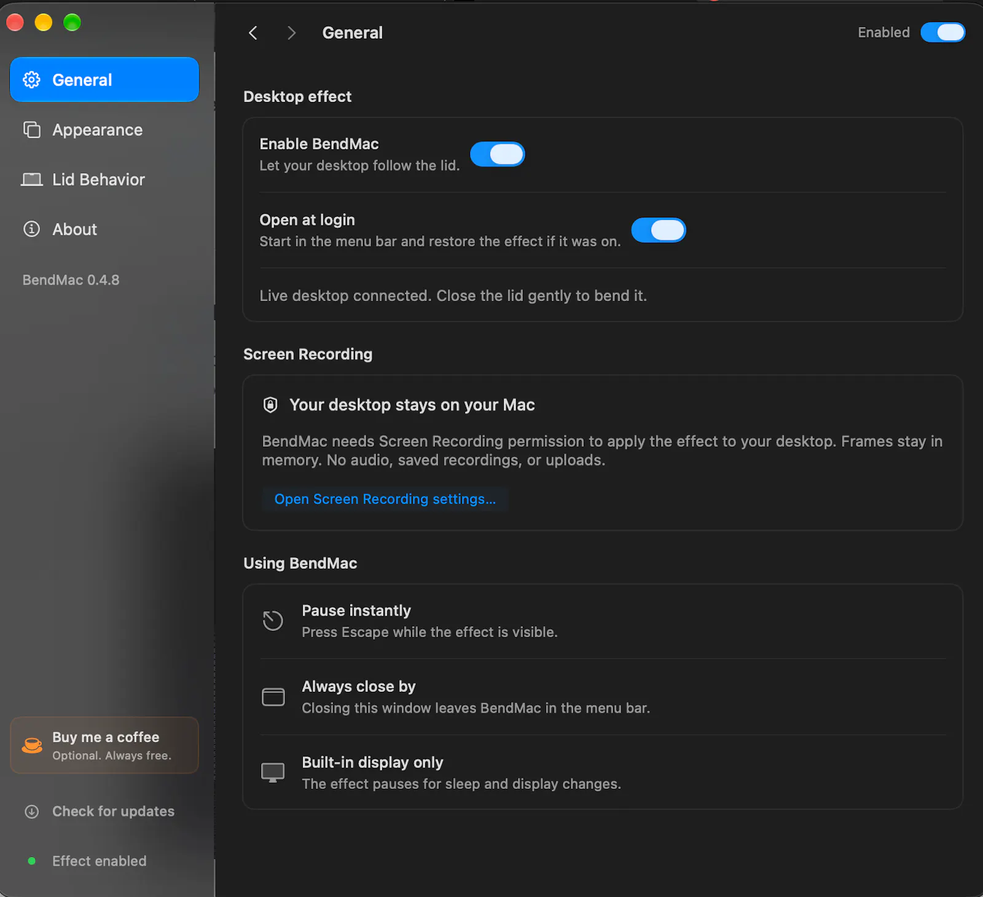Click the Pause instantly circular arrow icon
The image size is (983, 897).
click(x=273, y=621)
